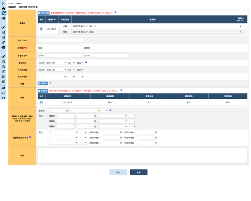251x201 pixels.
Task: Click the 戻る button
Action: (x=118, y=172)
